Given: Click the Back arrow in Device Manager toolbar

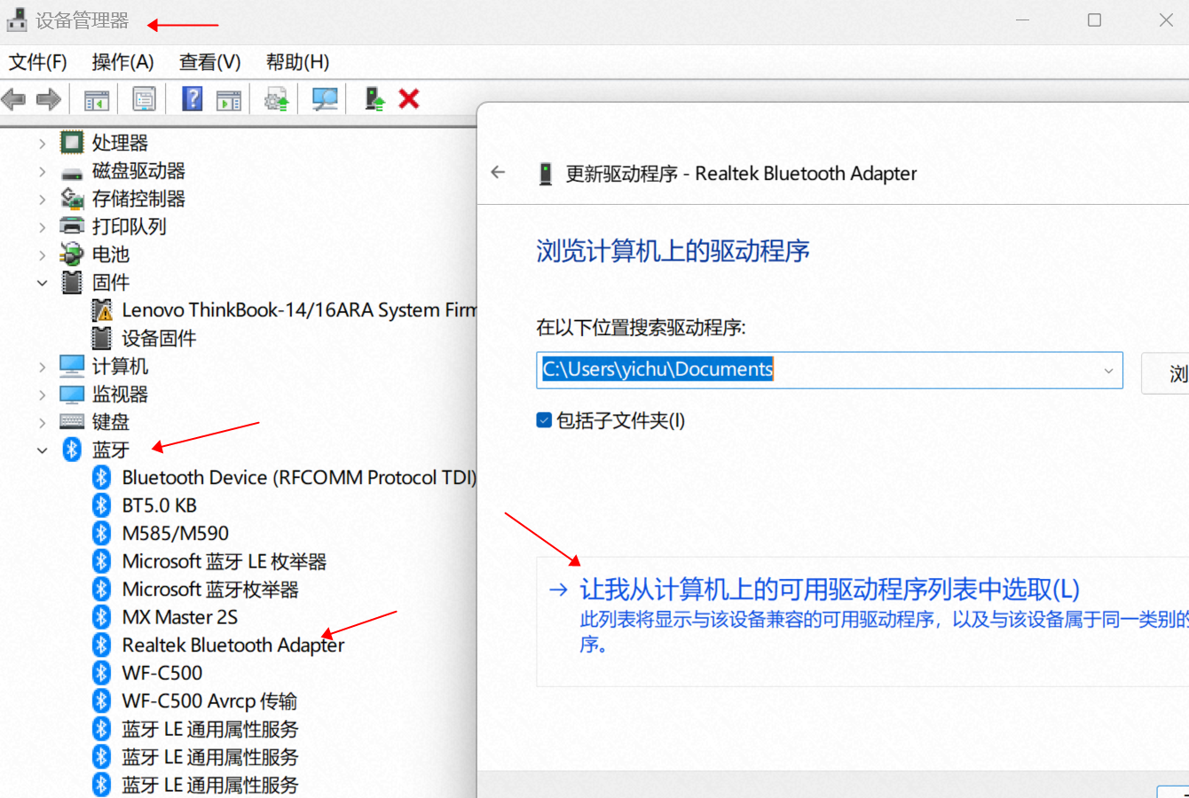Looking at the screenshot, I should (13, 99).
